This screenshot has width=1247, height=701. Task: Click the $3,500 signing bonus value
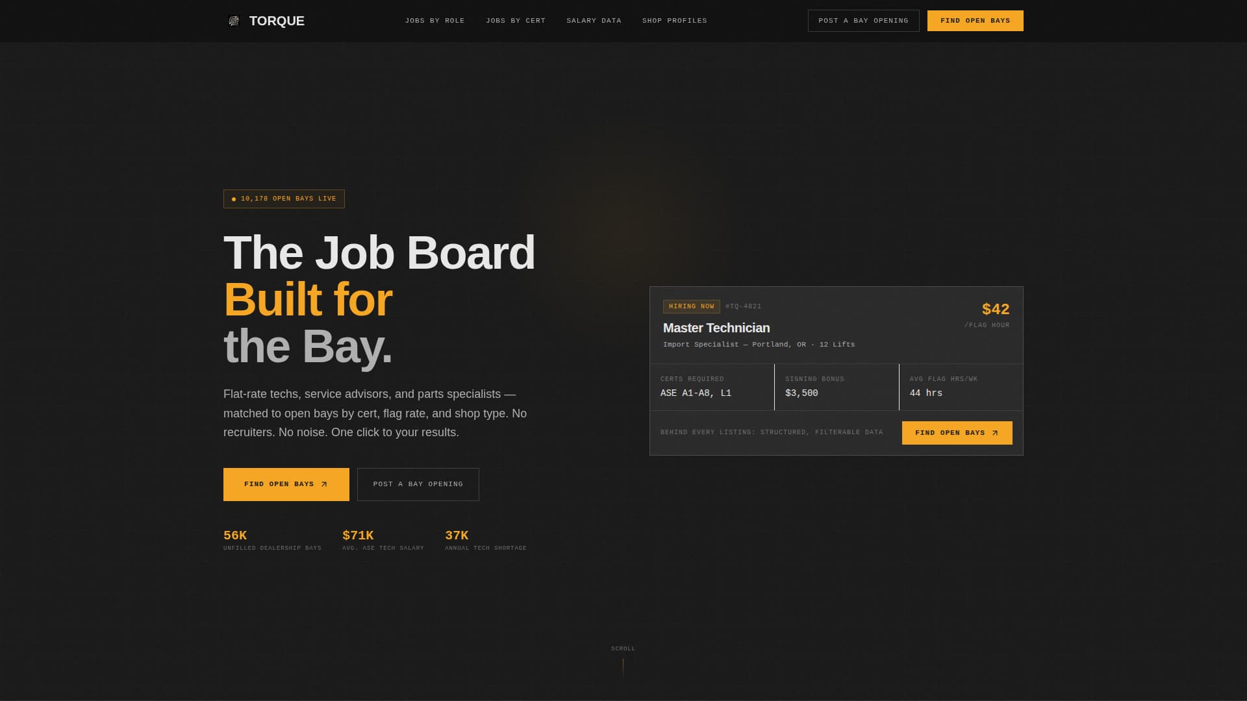click(x=801, y=393)
